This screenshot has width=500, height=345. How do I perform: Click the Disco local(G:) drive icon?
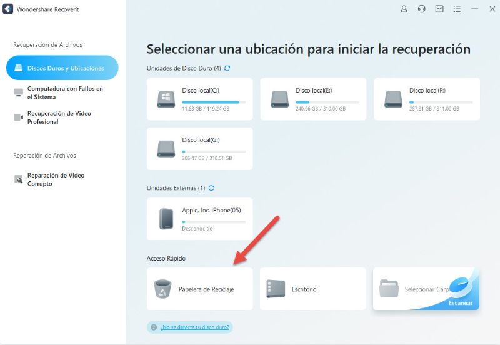(166, 149)
